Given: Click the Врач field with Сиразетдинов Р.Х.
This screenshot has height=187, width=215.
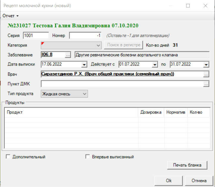Looking at the screenshot, I should pos(122,74).
